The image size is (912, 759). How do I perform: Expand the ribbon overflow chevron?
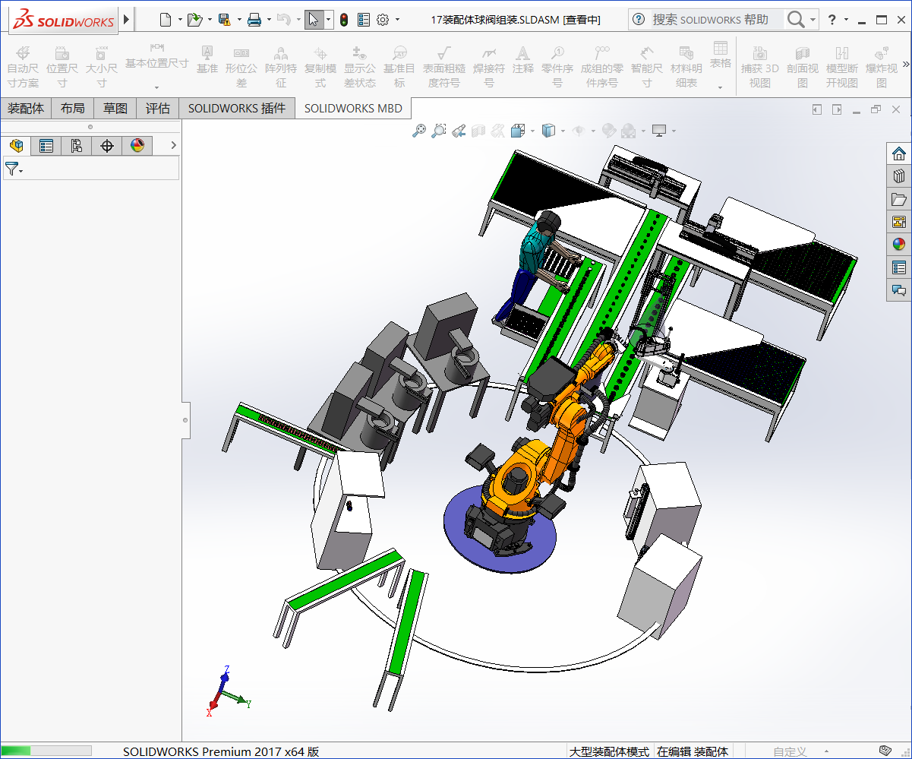click(906, 64)
